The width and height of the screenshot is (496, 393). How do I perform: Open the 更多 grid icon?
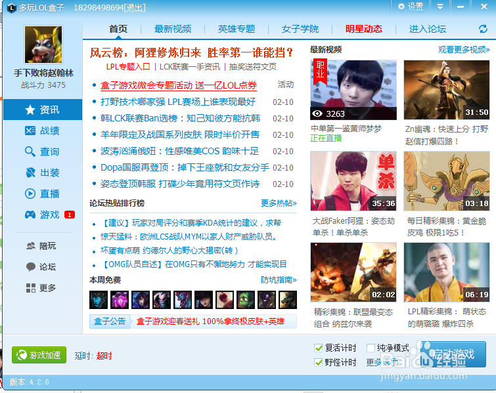pyautogui.click(x=31, y=288)
